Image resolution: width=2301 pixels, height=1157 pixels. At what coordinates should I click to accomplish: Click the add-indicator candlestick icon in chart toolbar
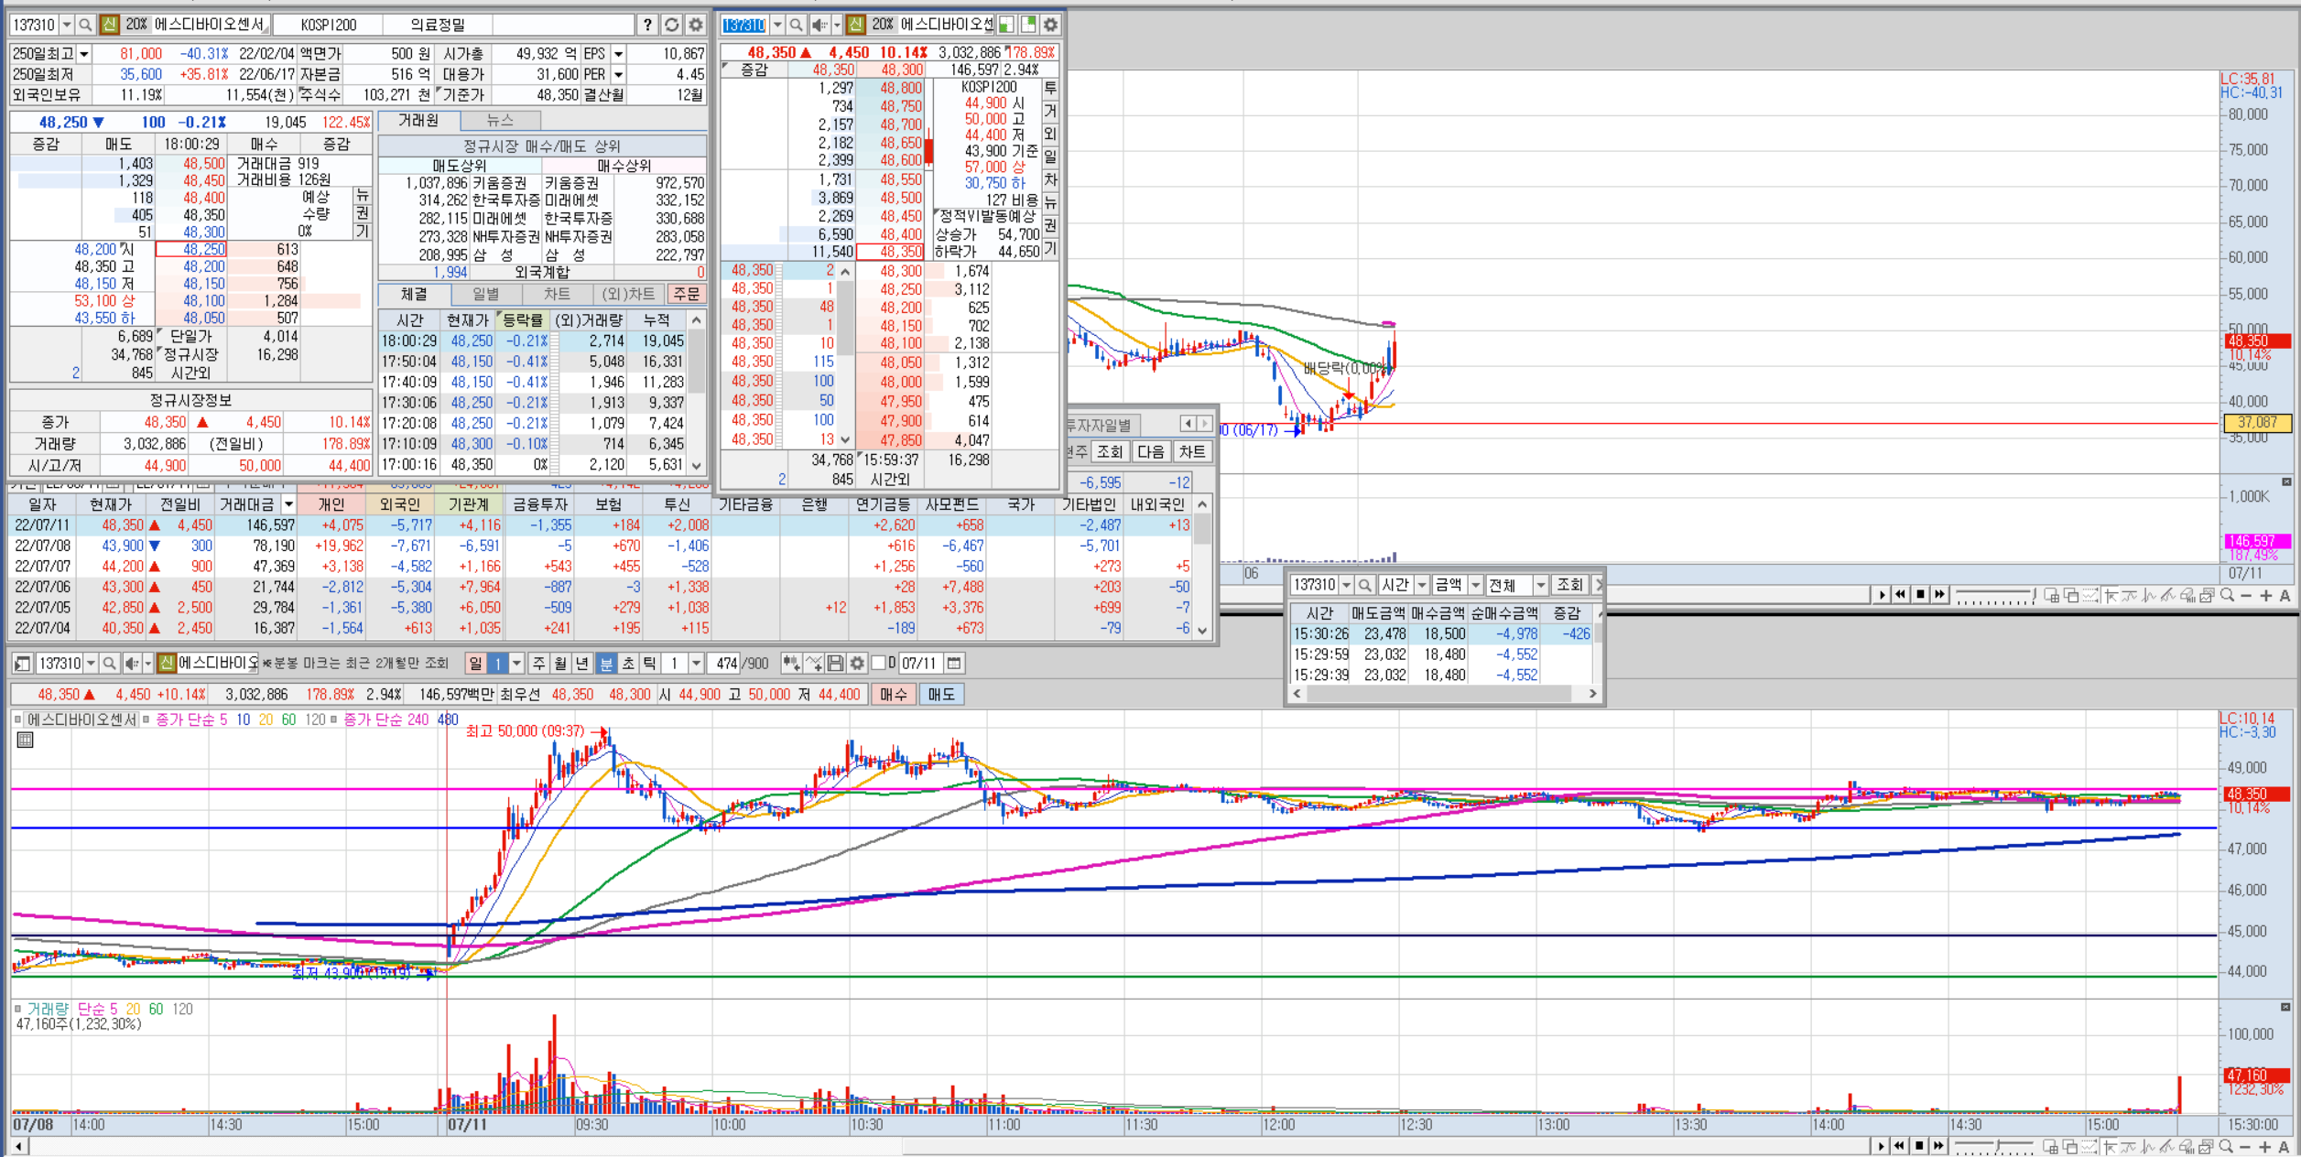tap(791, 664)
